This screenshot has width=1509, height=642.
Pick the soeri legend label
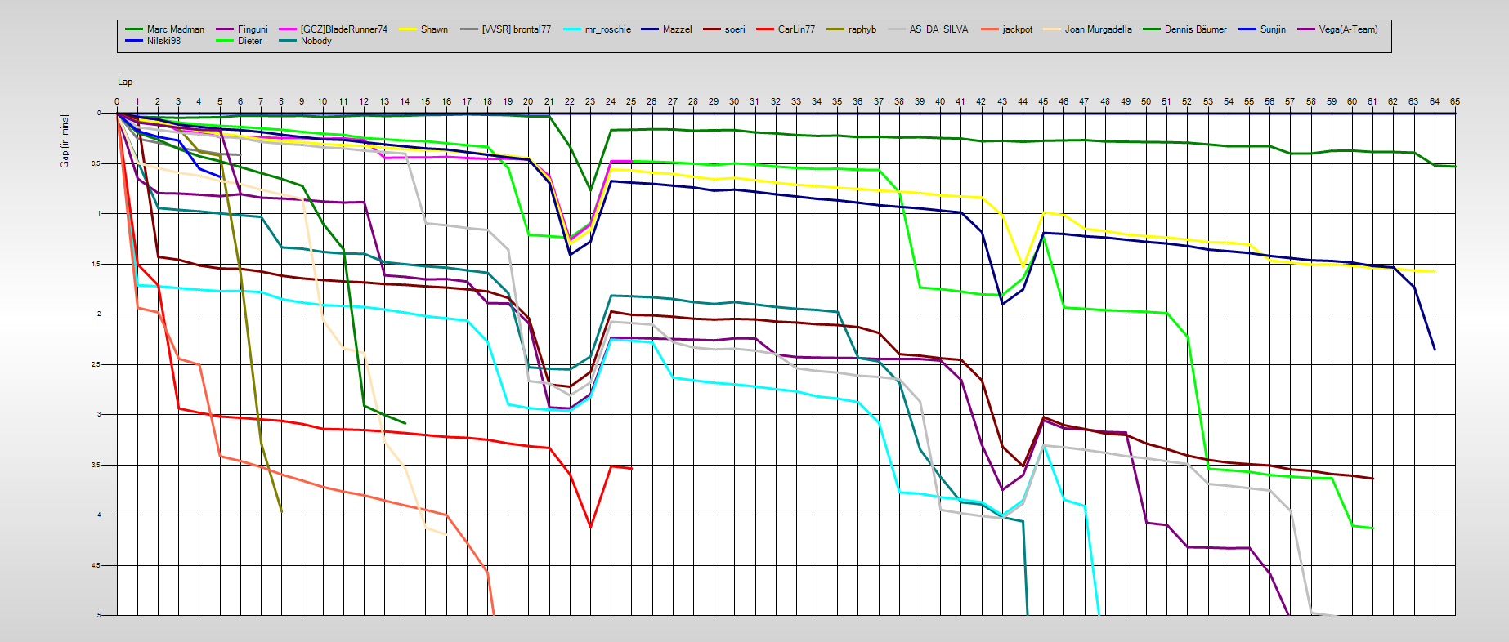tap(735, 29)
